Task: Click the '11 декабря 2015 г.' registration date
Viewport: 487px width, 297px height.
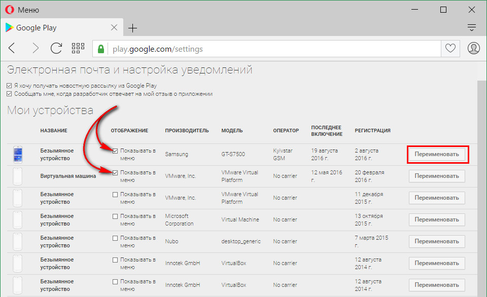Action: coord(369,198)
